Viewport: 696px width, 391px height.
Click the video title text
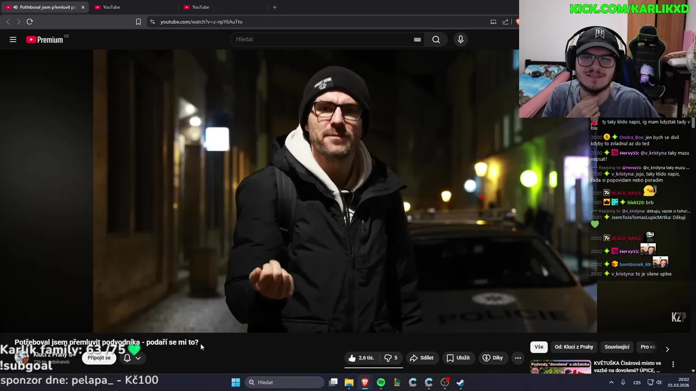point(107,342)
